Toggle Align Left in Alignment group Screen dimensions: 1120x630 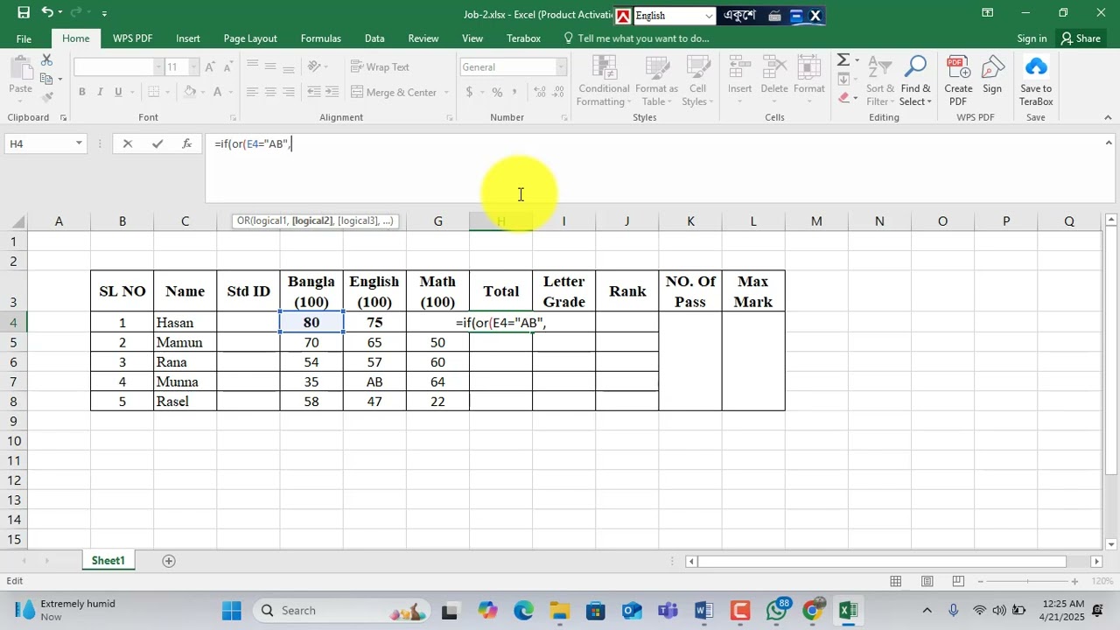(252, 92)
